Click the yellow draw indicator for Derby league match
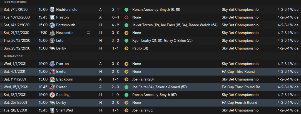301x114 pixels. [x=126, y=48]
